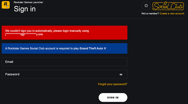Click the Rockstar Games Launcher title text
Viewport: 188px width, 104px height.
pyautogui.click(x=28, y=2)
